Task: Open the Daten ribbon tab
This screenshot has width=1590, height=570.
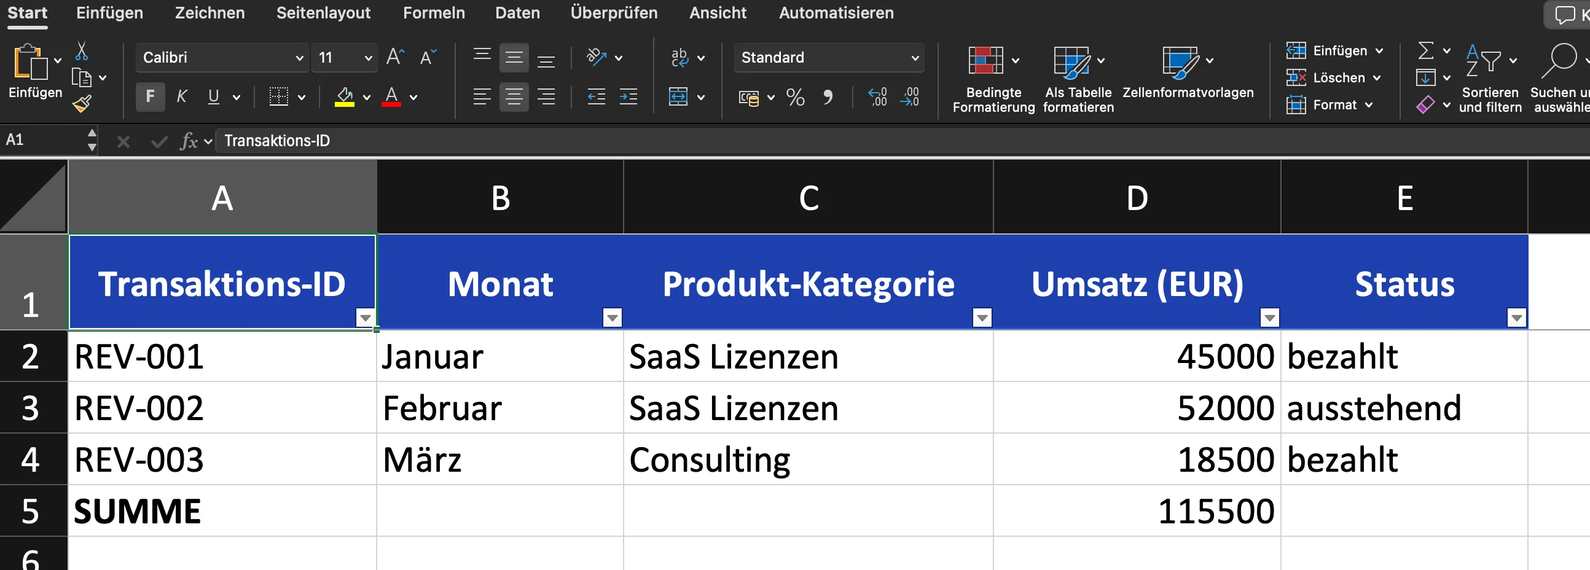Action: pyautogui.click(x=517, y=12)
